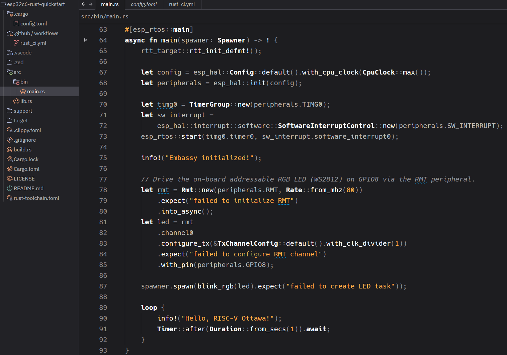Click the blink_rgb call on line 87

[216, 286]
